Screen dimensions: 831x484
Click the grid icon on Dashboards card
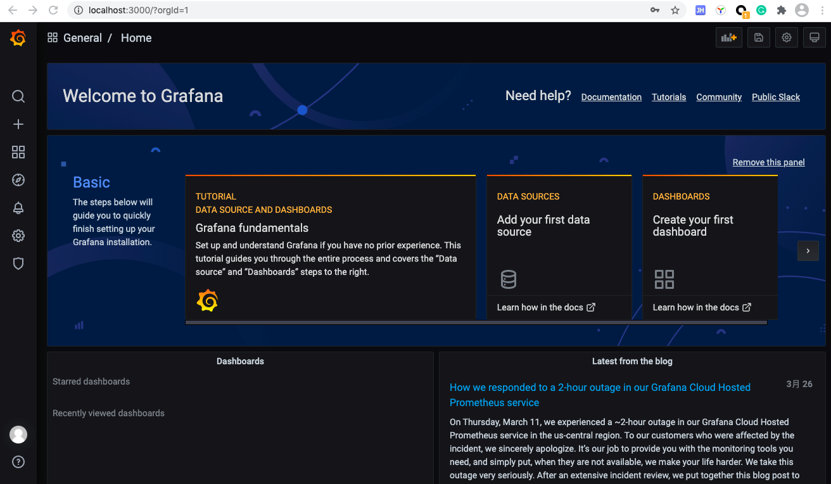tap(664, 279)
